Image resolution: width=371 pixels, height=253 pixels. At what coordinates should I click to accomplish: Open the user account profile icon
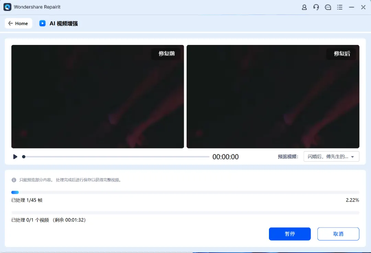click(304, 7)
